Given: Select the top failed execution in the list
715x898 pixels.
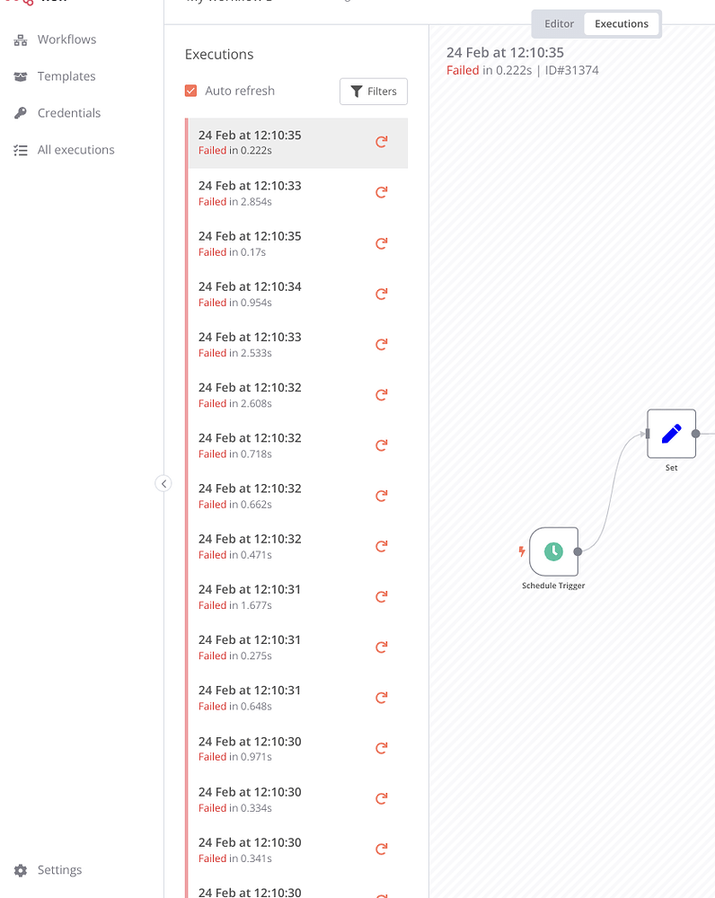Looking at the screenshot, I should coord(269,142).
